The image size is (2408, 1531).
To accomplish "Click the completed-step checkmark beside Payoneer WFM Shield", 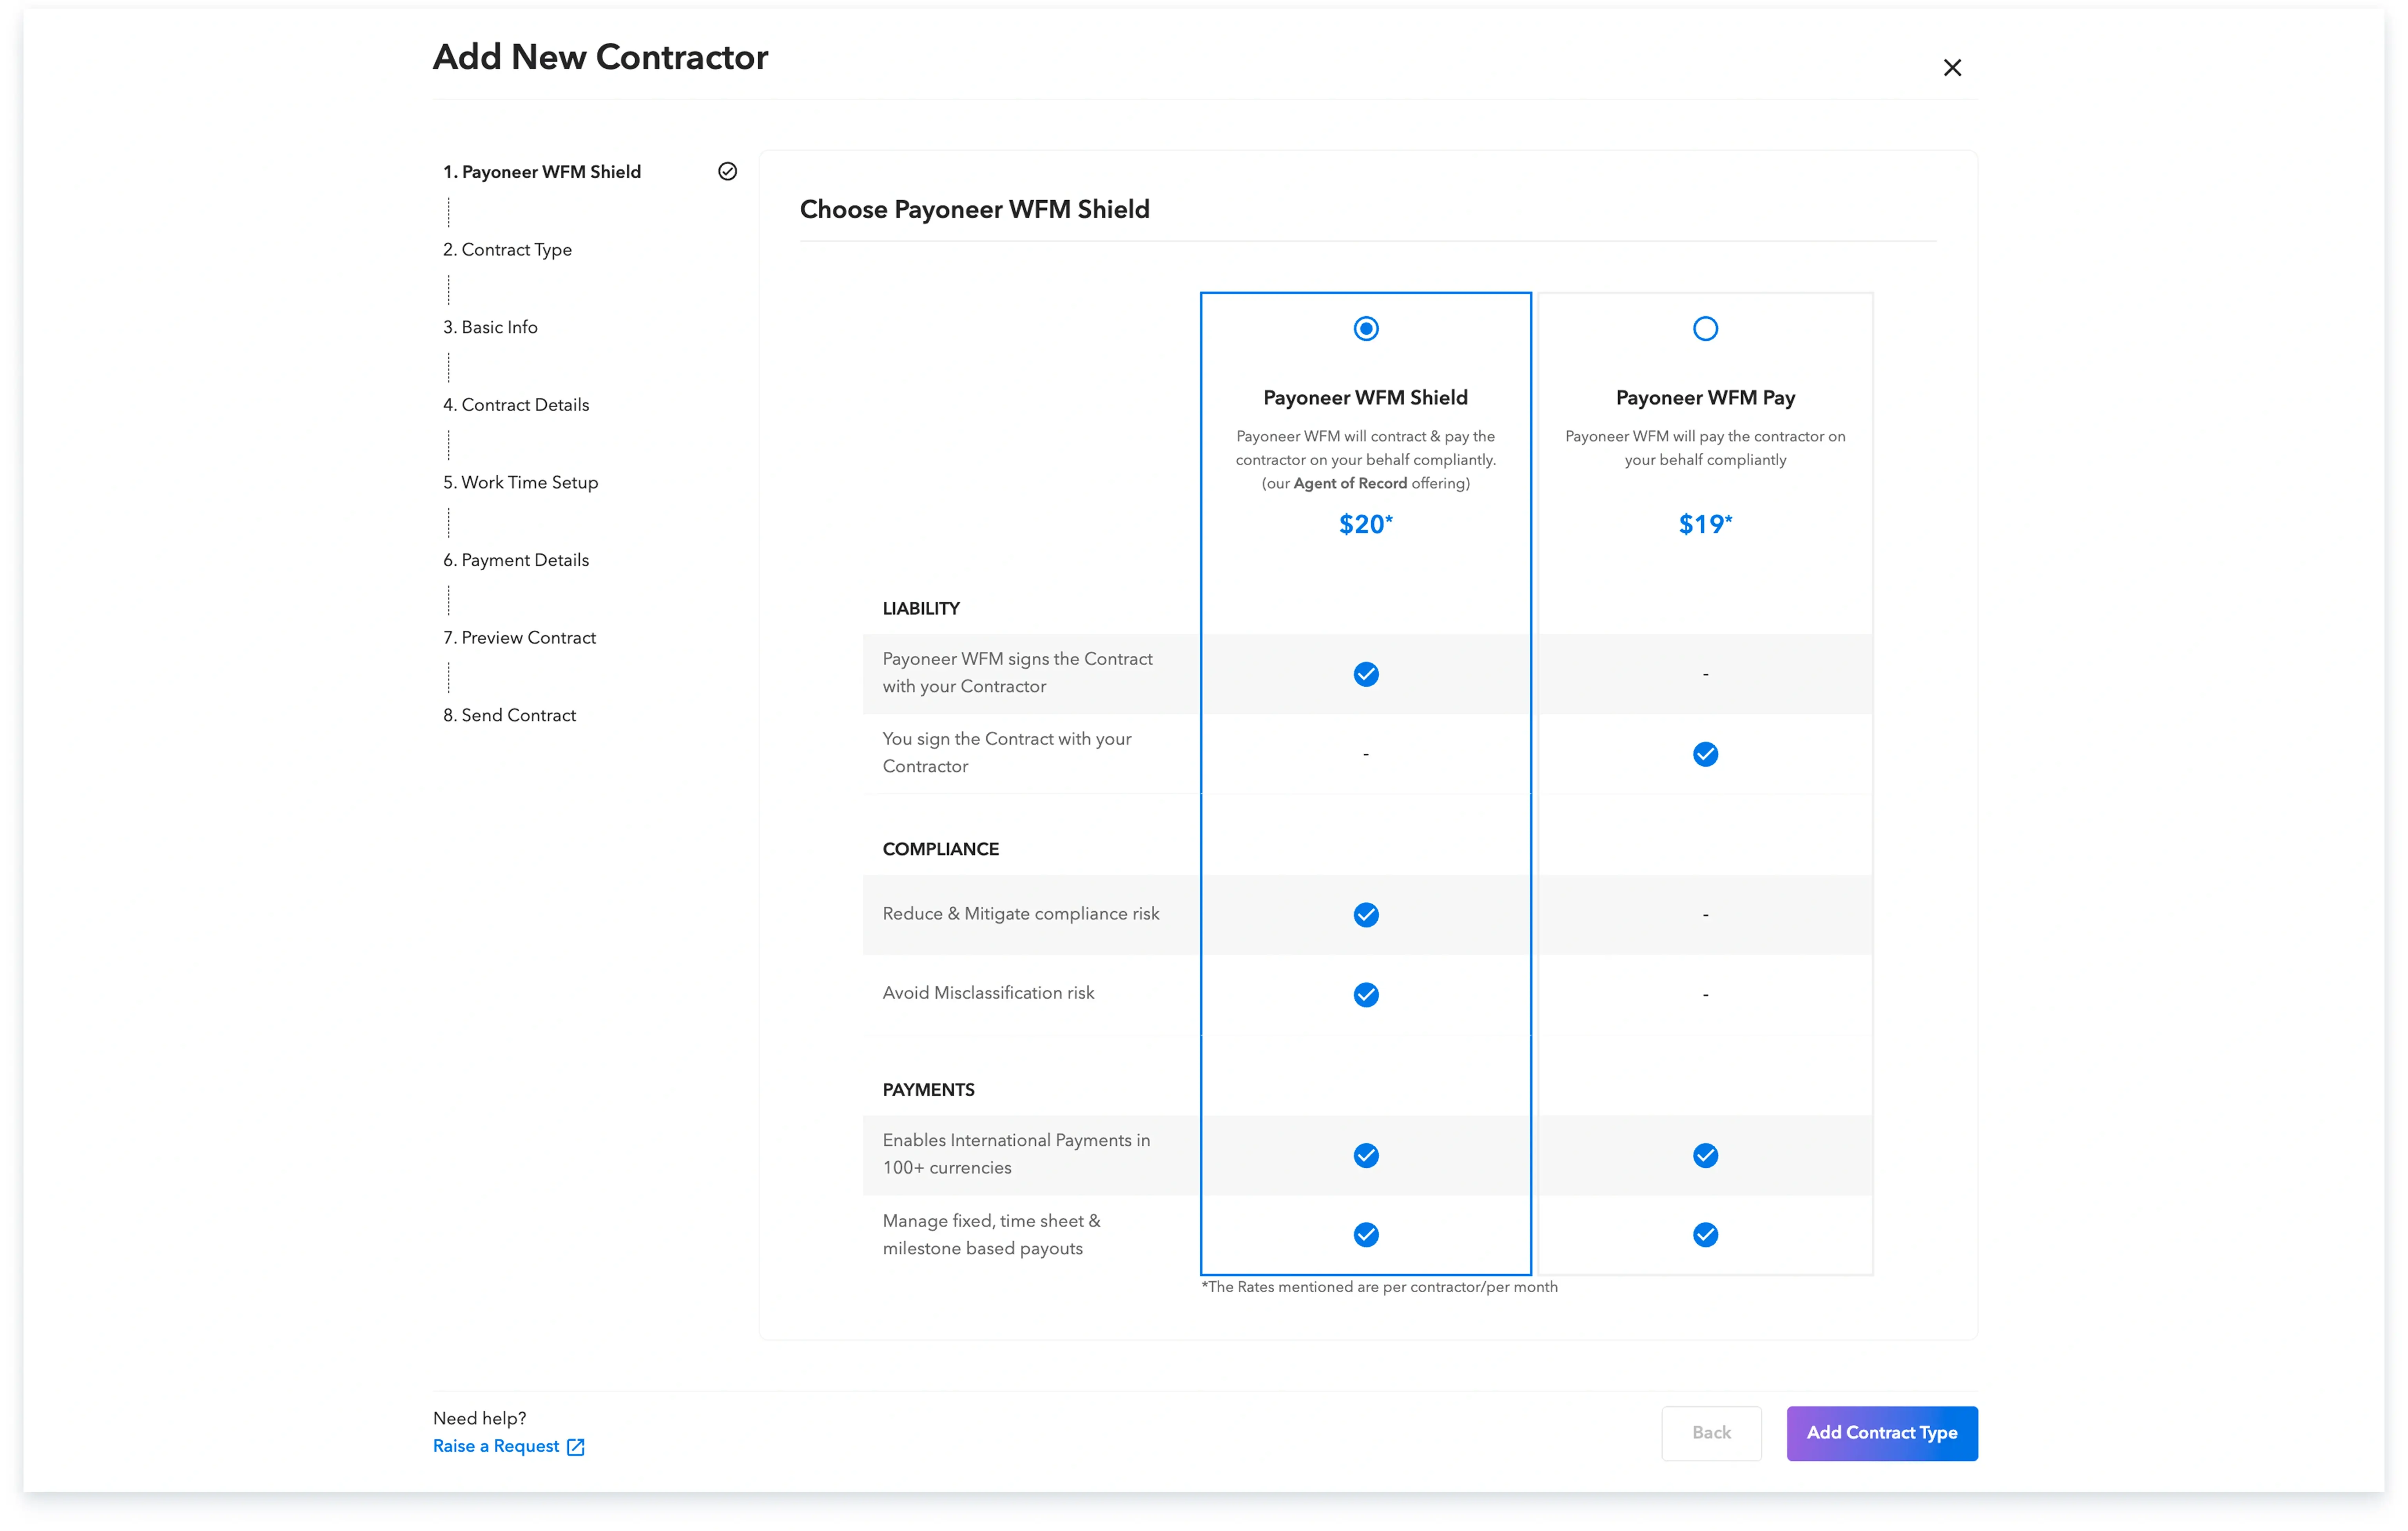I will (727, 172).
